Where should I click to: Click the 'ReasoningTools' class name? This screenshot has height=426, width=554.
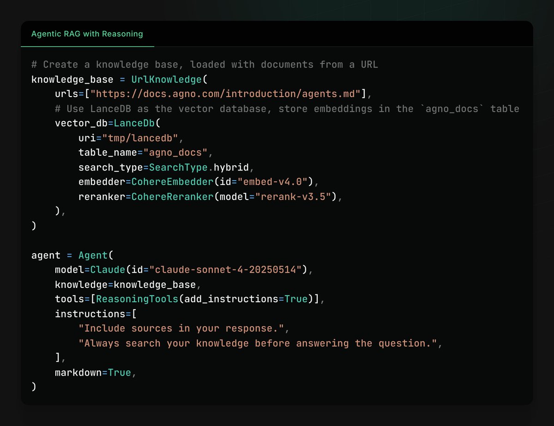pos(137,299)
